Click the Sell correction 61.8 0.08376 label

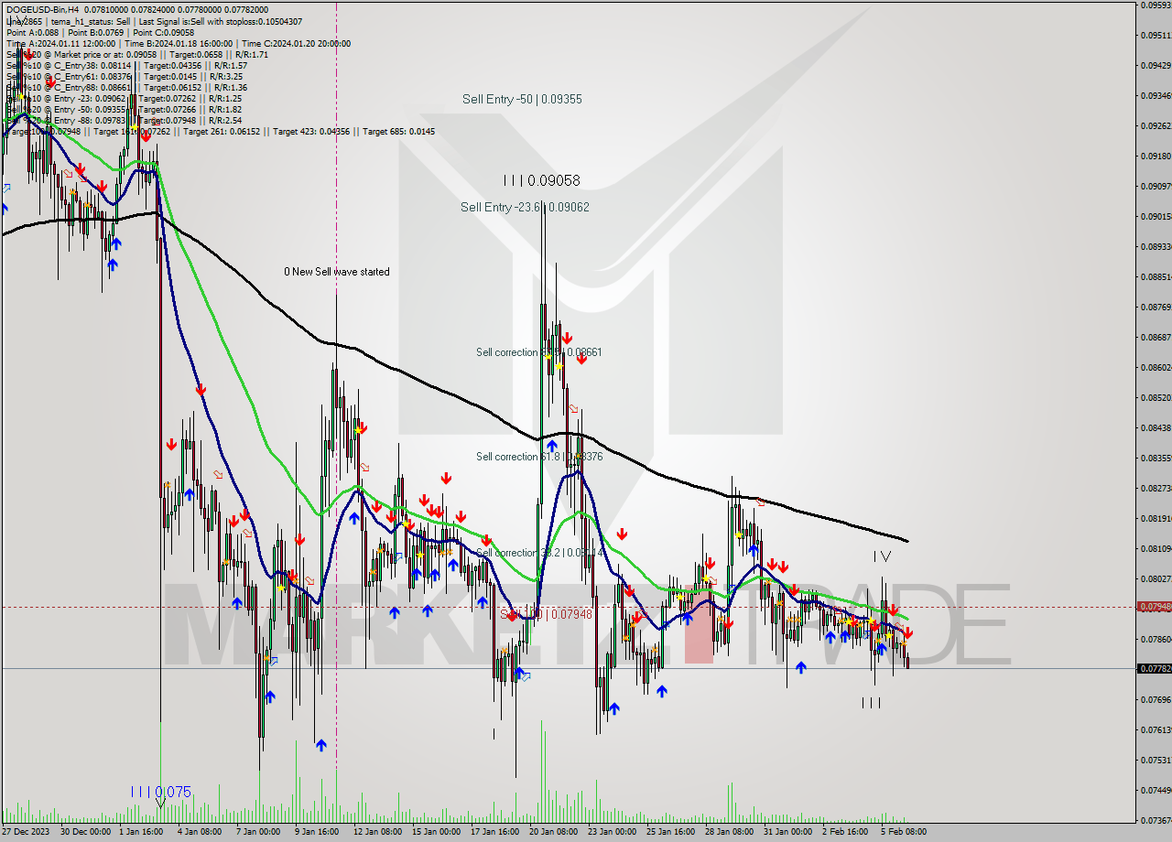538,457
